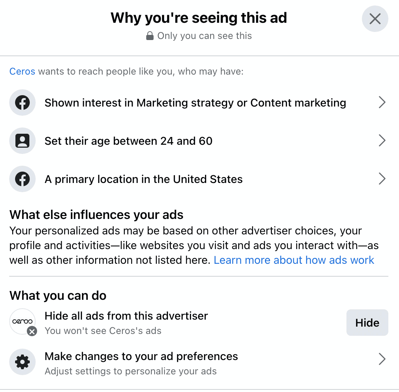Select 'Shown interest in Marketing strategy' row
Viewport: 399px width, 392px height.
199,103
